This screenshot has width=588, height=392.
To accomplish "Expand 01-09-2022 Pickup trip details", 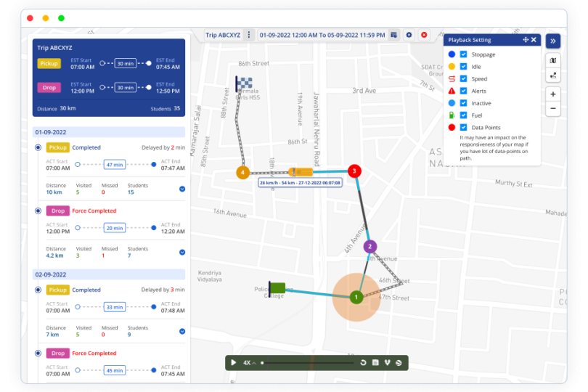I will click(x=181, y=189).
